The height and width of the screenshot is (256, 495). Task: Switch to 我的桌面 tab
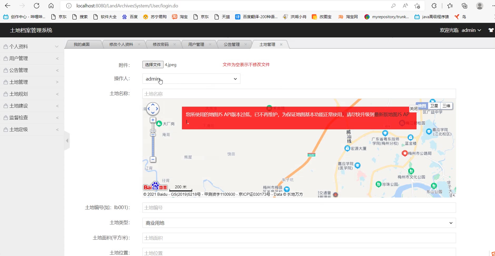(82, 45)
